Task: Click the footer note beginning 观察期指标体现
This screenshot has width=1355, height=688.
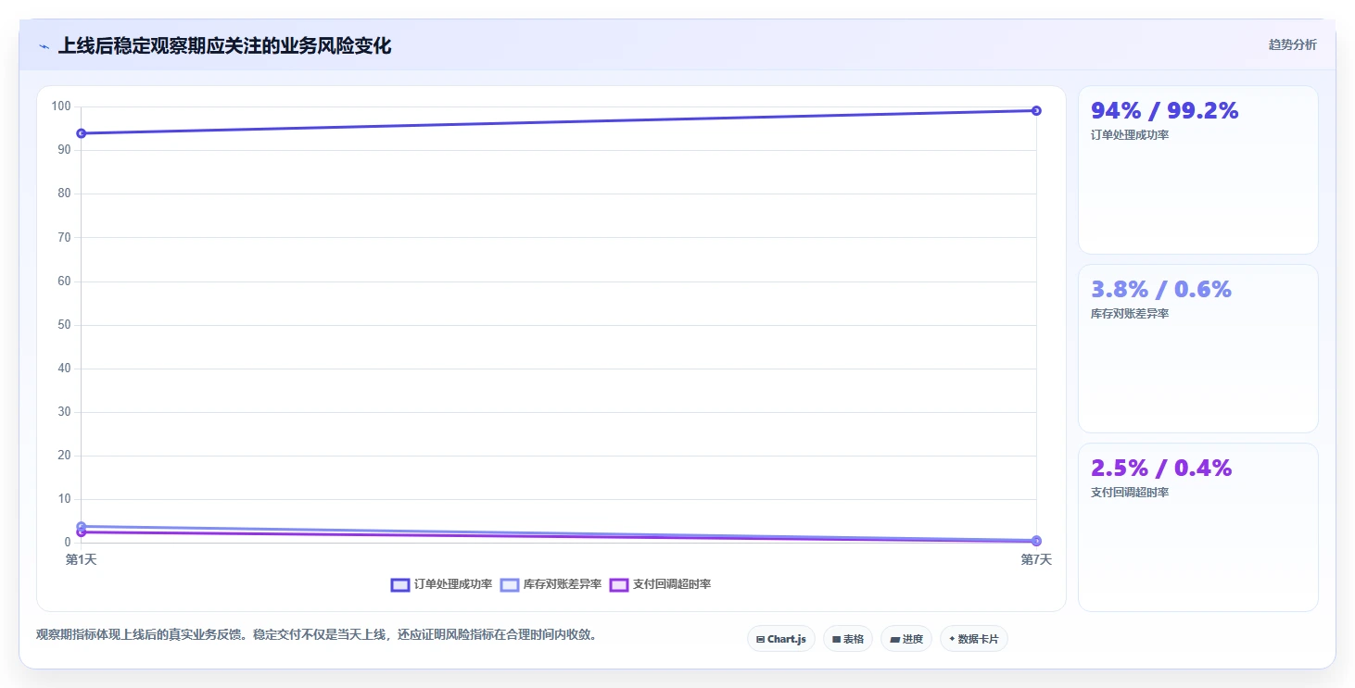Action: [x=316, y=635]
